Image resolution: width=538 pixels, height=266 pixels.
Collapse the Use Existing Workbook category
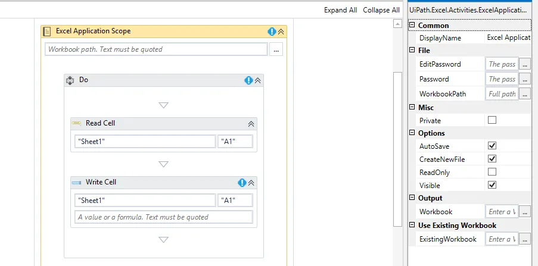tap(412, 225)
